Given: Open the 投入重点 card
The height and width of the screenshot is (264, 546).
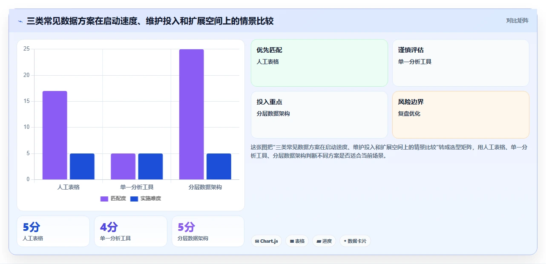Looking at the screenshot, I should pos(319,115).
